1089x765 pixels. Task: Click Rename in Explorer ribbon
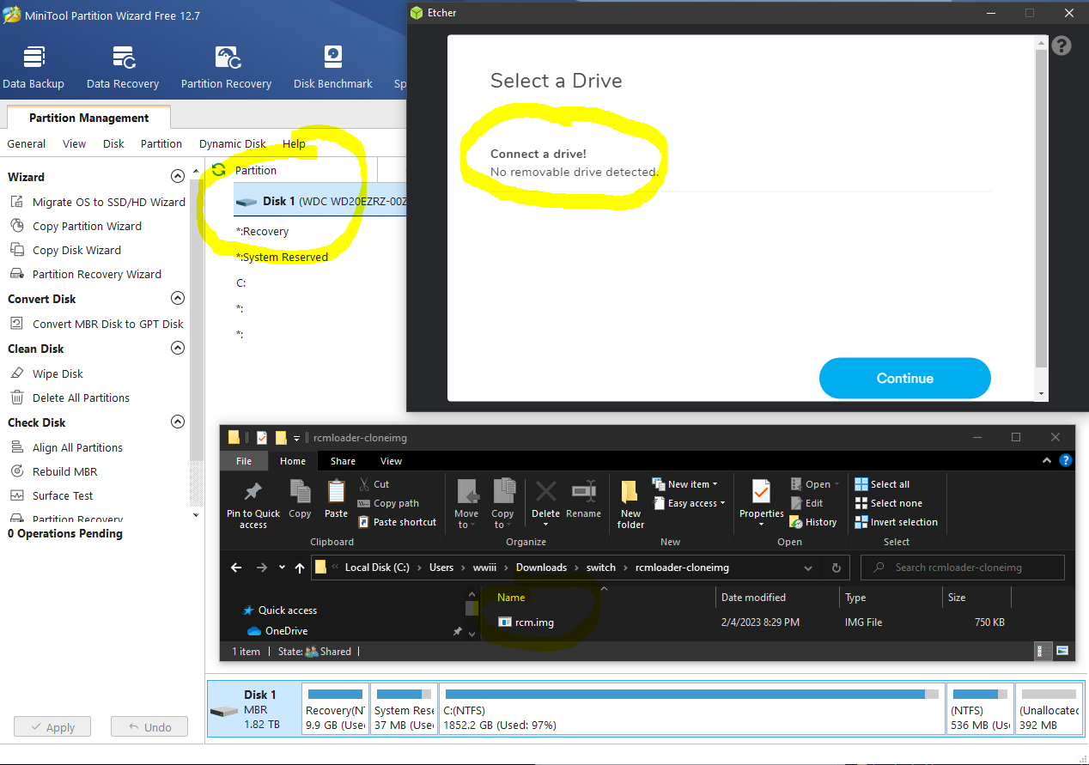click(584, 500)
